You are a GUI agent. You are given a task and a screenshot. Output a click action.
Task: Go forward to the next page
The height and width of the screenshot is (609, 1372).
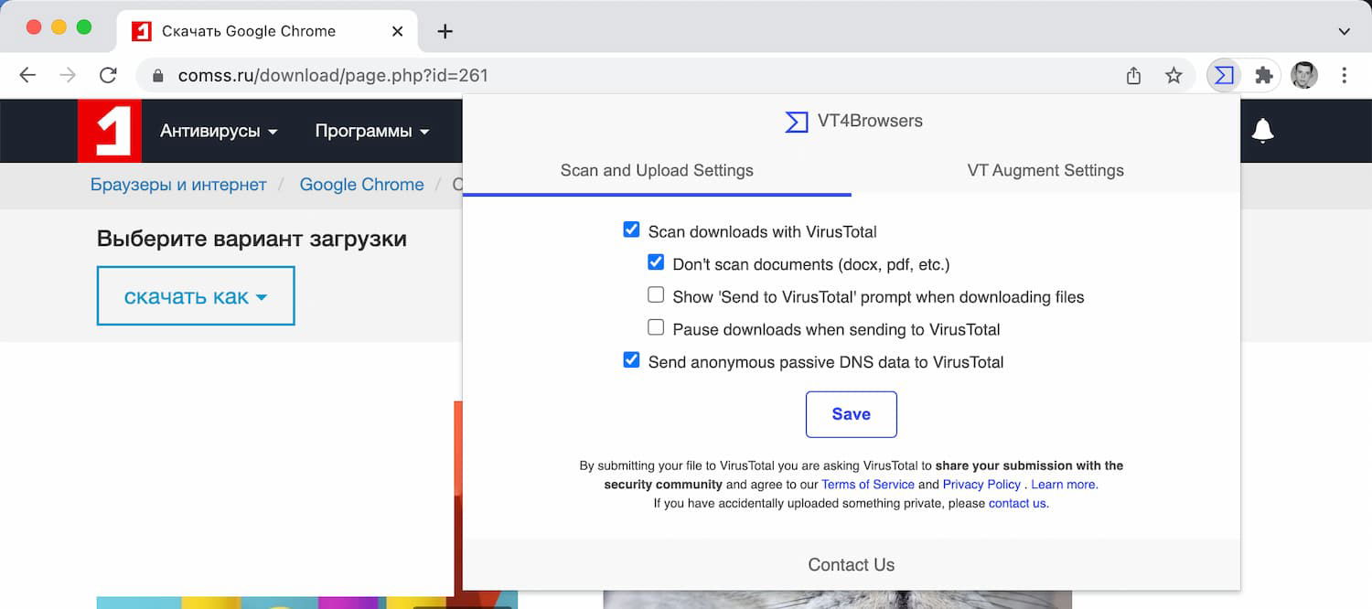[68, 76]
